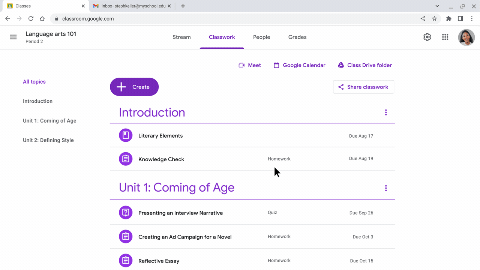This screenshot has width=480, height=270.
Task: Open the Class Drive folder
Action: tap(365, 65)
